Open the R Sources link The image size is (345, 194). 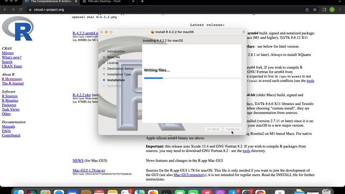point(10,96)
